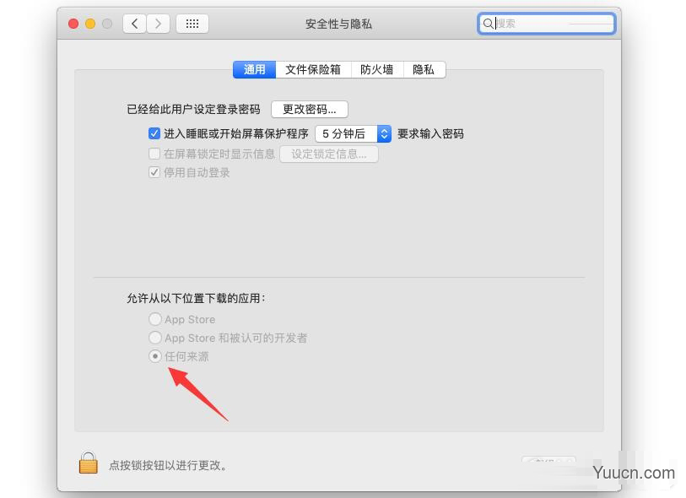Viewport: 686px width, 498px height.
Task: Click the back arrow in the toolbar
Action: tap(134, 23)
